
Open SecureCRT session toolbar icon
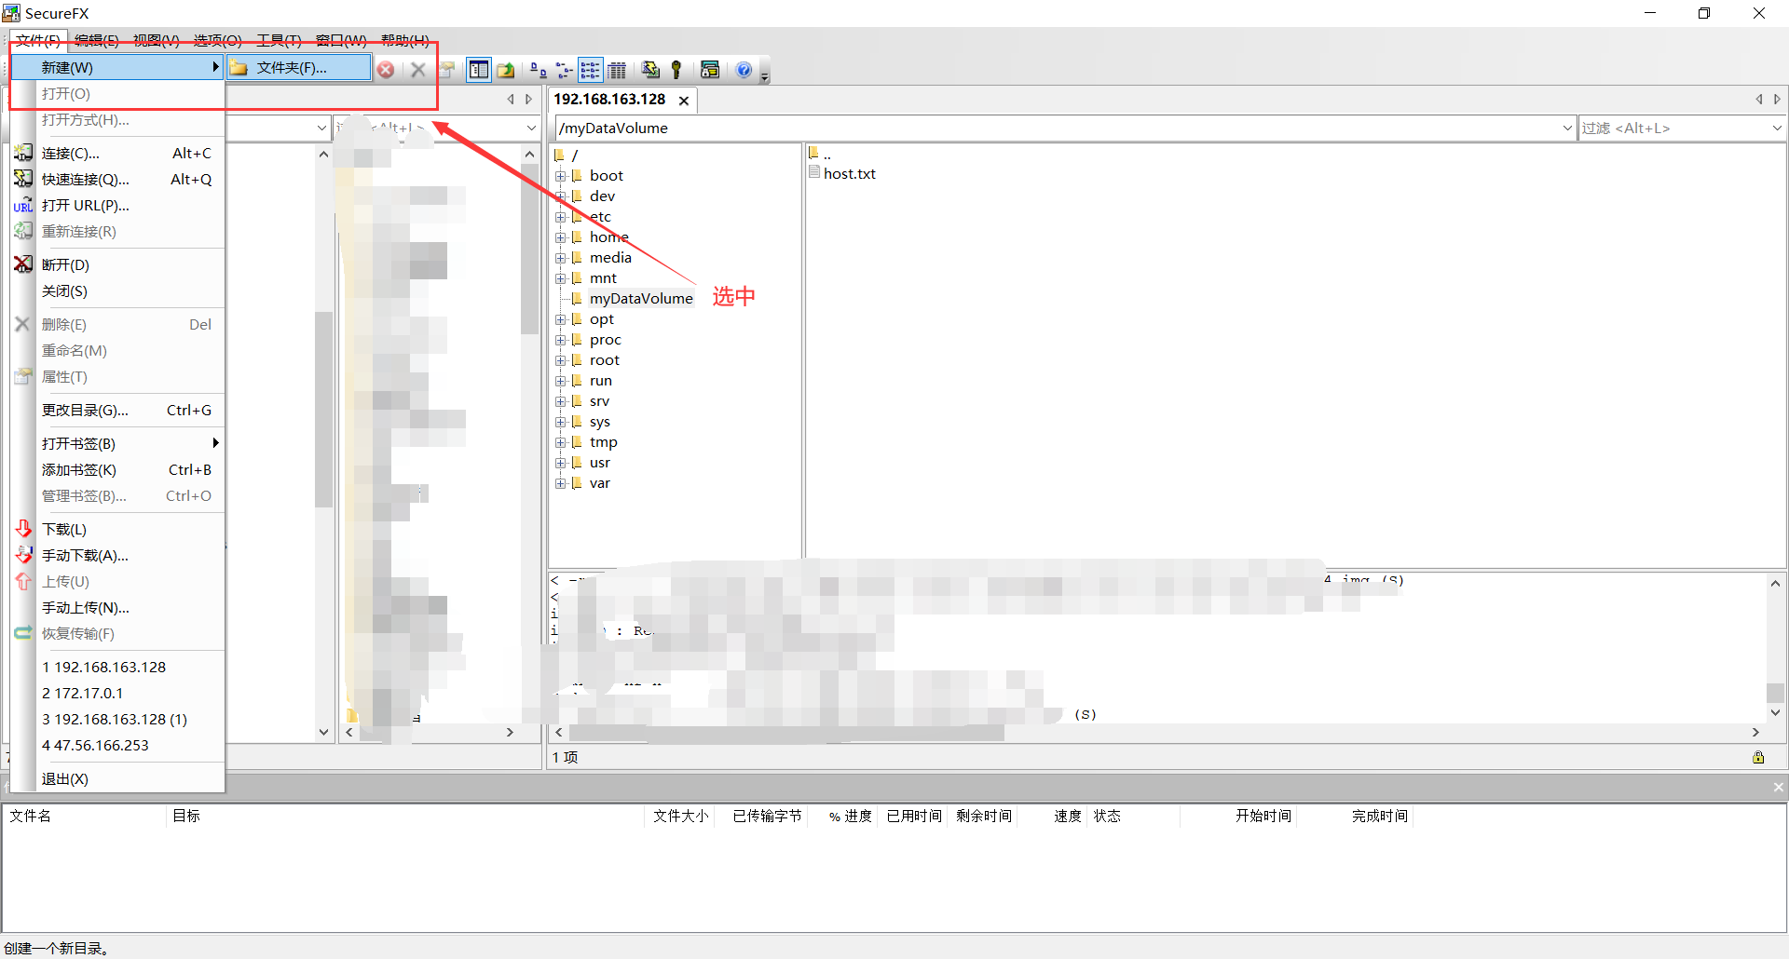tap(650, 70)
